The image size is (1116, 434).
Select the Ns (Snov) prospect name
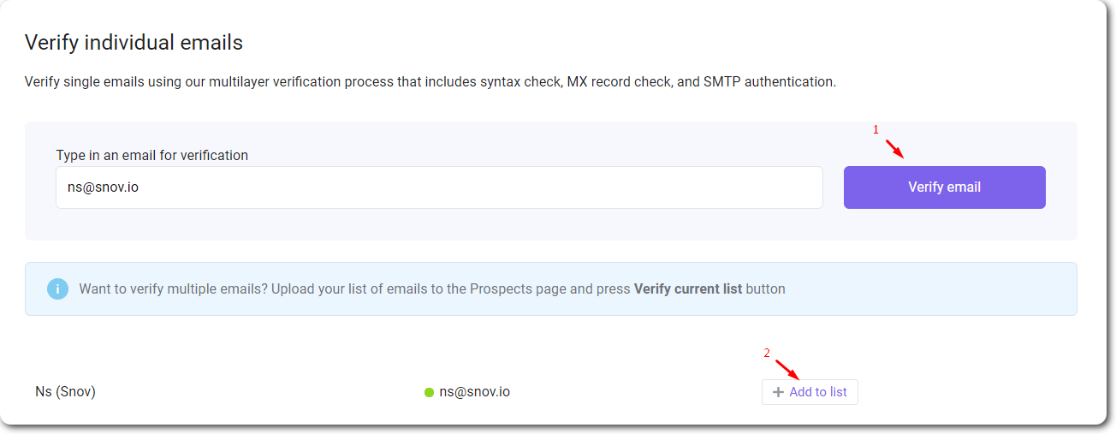click(65, 392)
